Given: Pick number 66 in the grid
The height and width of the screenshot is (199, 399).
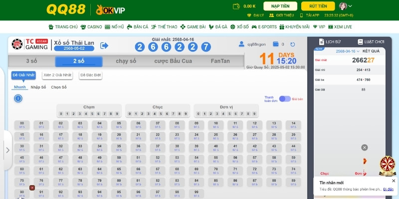Looking at the screenshot, I should pyautogui.click(x=138, y=171).
